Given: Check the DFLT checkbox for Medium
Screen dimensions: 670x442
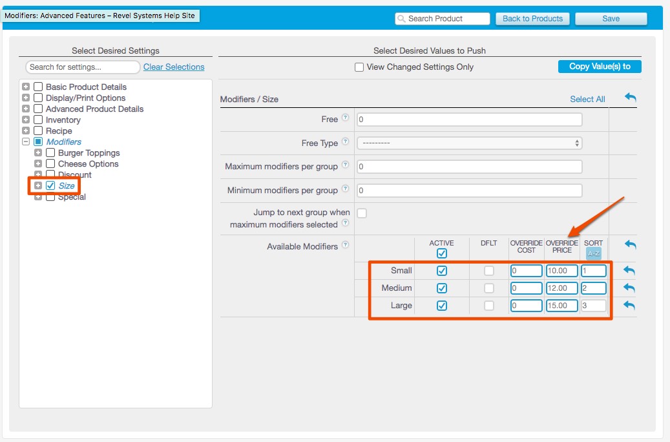Looking at the screenshot, I should tap(489, 288).
